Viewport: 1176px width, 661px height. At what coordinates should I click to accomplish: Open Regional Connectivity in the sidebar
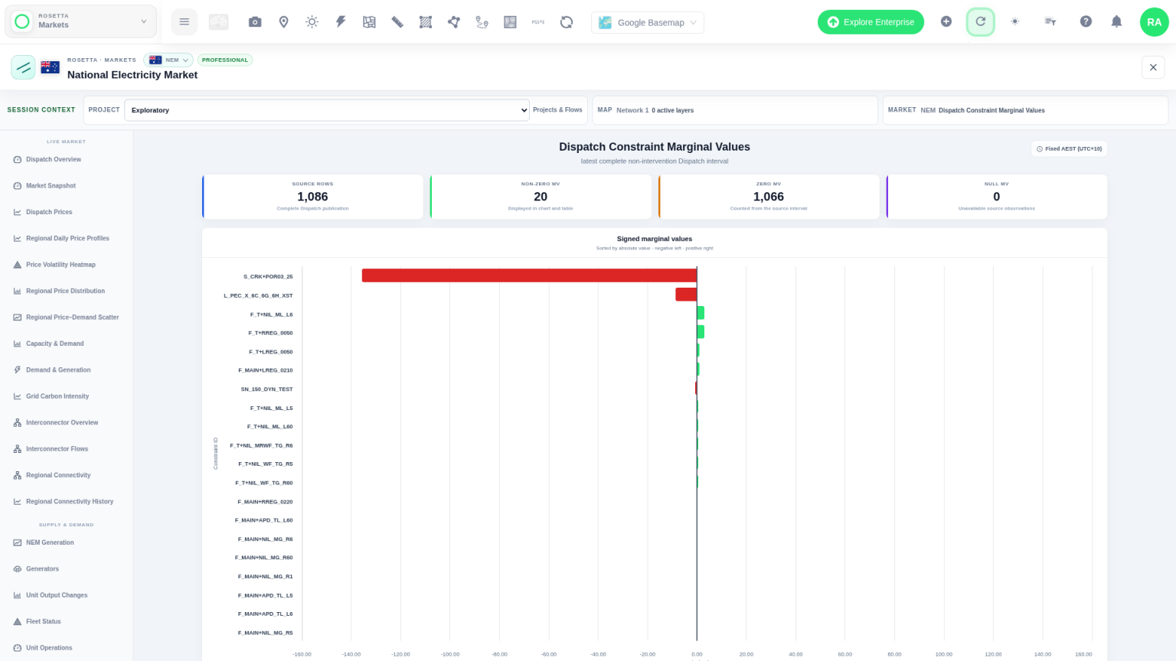pos(67,475)
